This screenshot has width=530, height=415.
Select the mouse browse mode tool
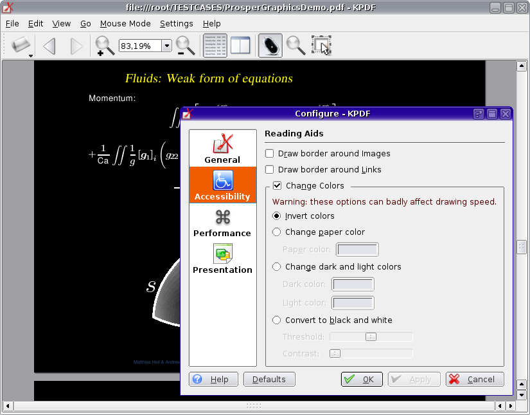pyautogui.click(x=270, y=46)
